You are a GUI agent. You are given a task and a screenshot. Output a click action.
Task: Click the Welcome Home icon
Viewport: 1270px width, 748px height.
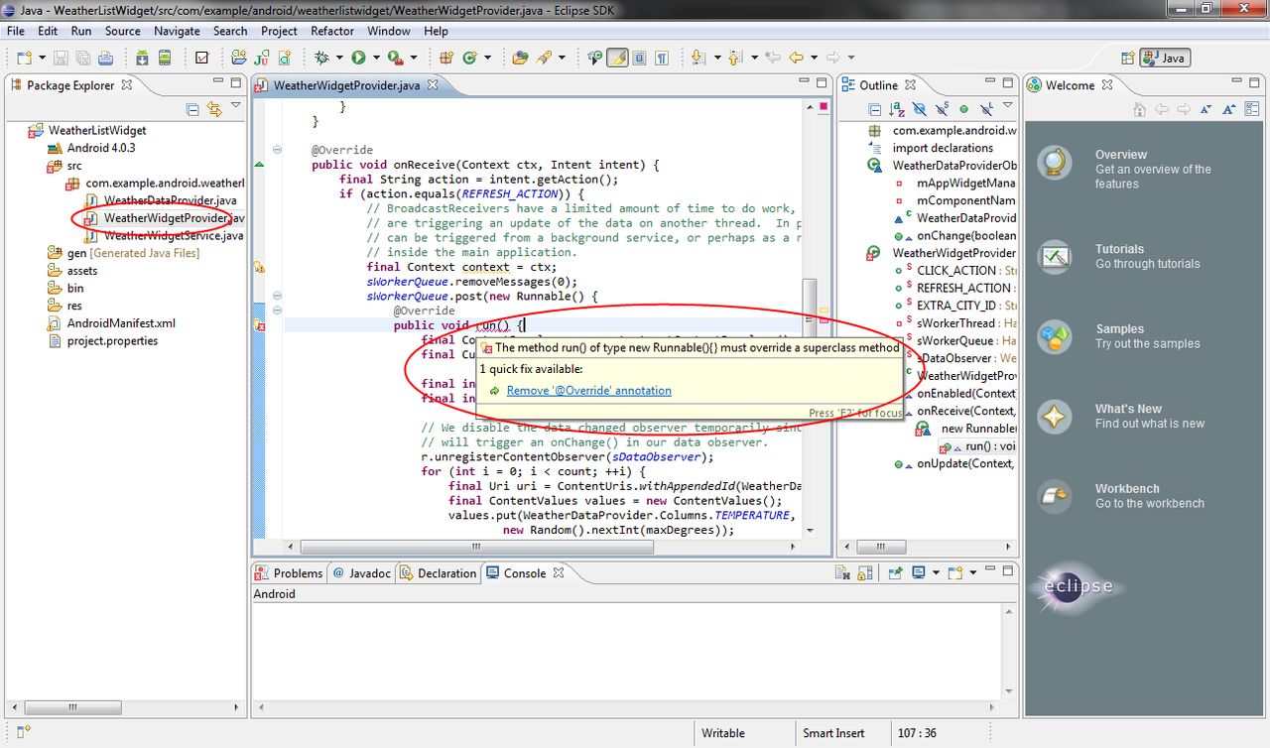(1139, 109)
